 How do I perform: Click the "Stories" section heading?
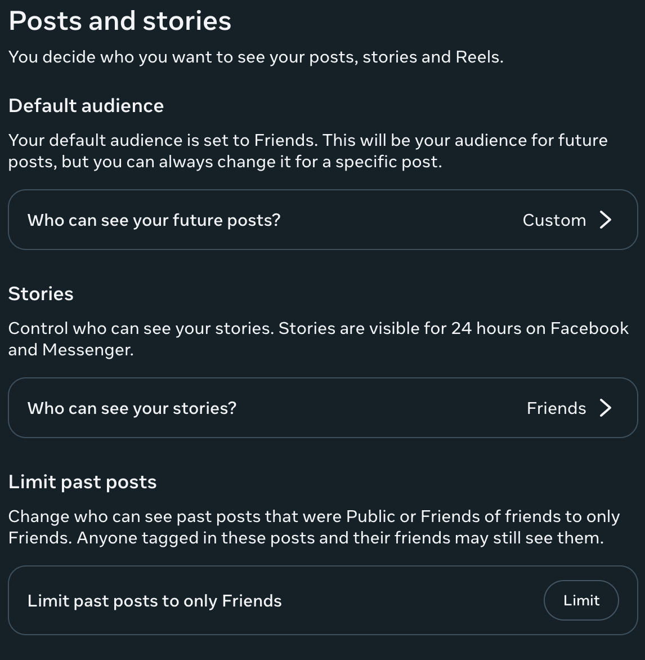[41, 294]
